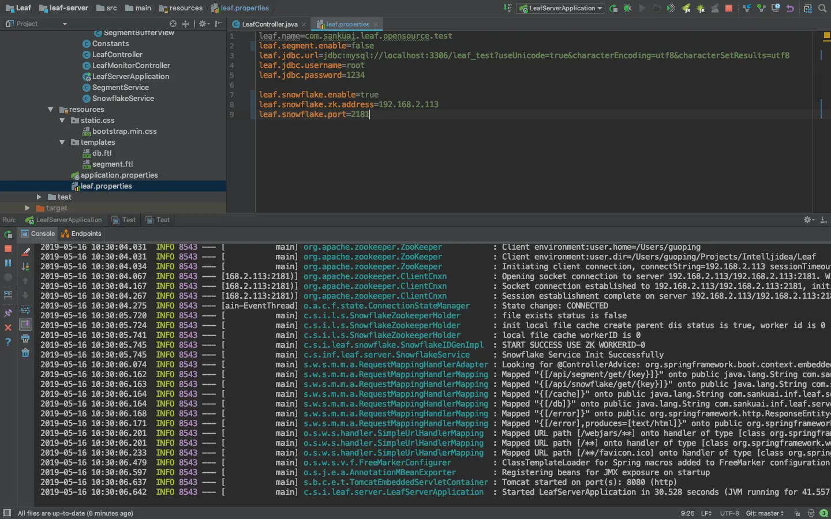The height and width of the screenshot is (519, 831).
Task: Click locate file crosshair in Project panel
Action: (173, 24)
